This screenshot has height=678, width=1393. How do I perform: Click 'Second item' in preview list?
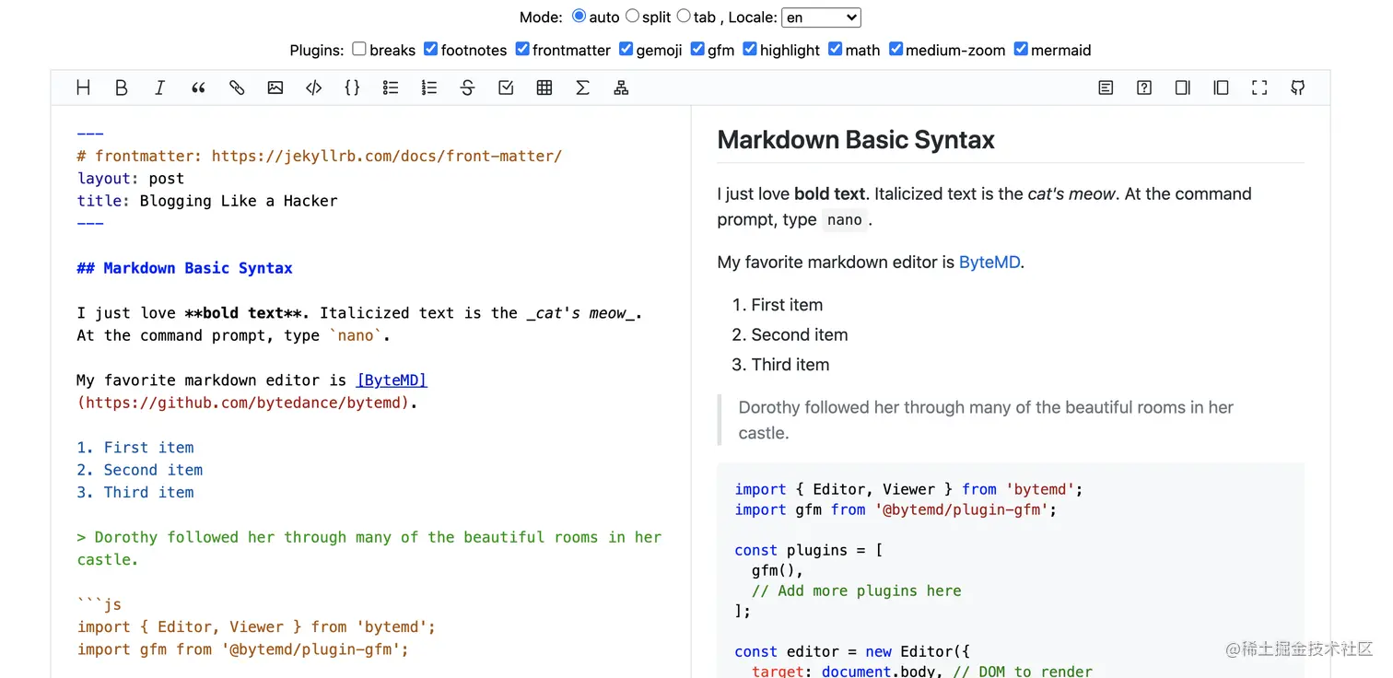pyautogui.click(x=800, y=334)
